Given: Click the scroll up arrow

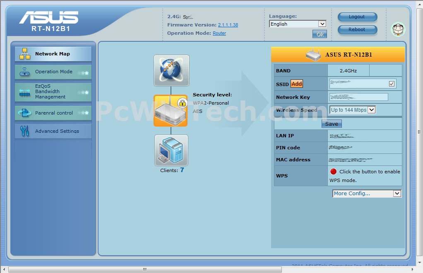Looking at the screenshot, I should (x=419, y=4).
